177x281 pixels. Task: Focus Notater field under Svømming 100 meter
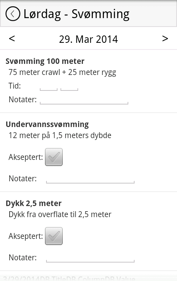click(84, 100)
